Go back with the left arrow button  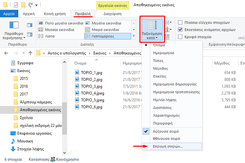[6, 53]
